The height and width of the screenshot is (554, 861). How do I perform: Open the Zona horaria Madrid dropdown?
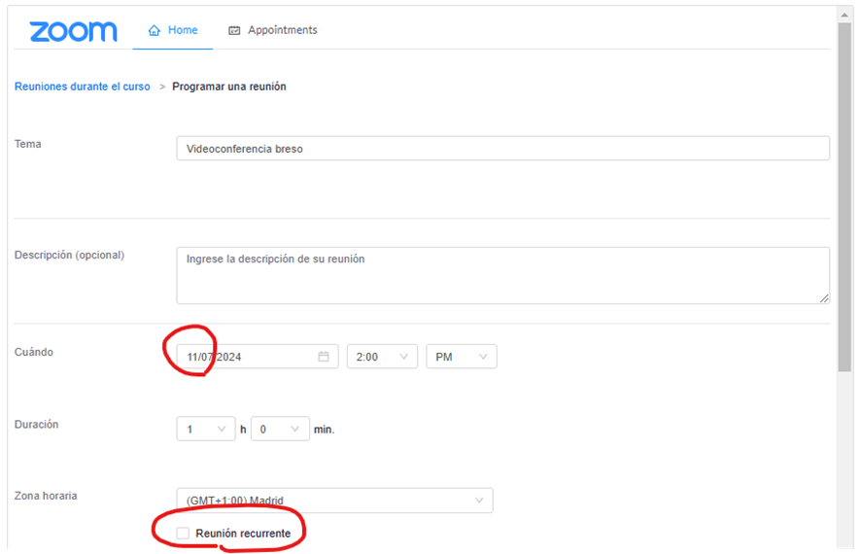[334, 501]
